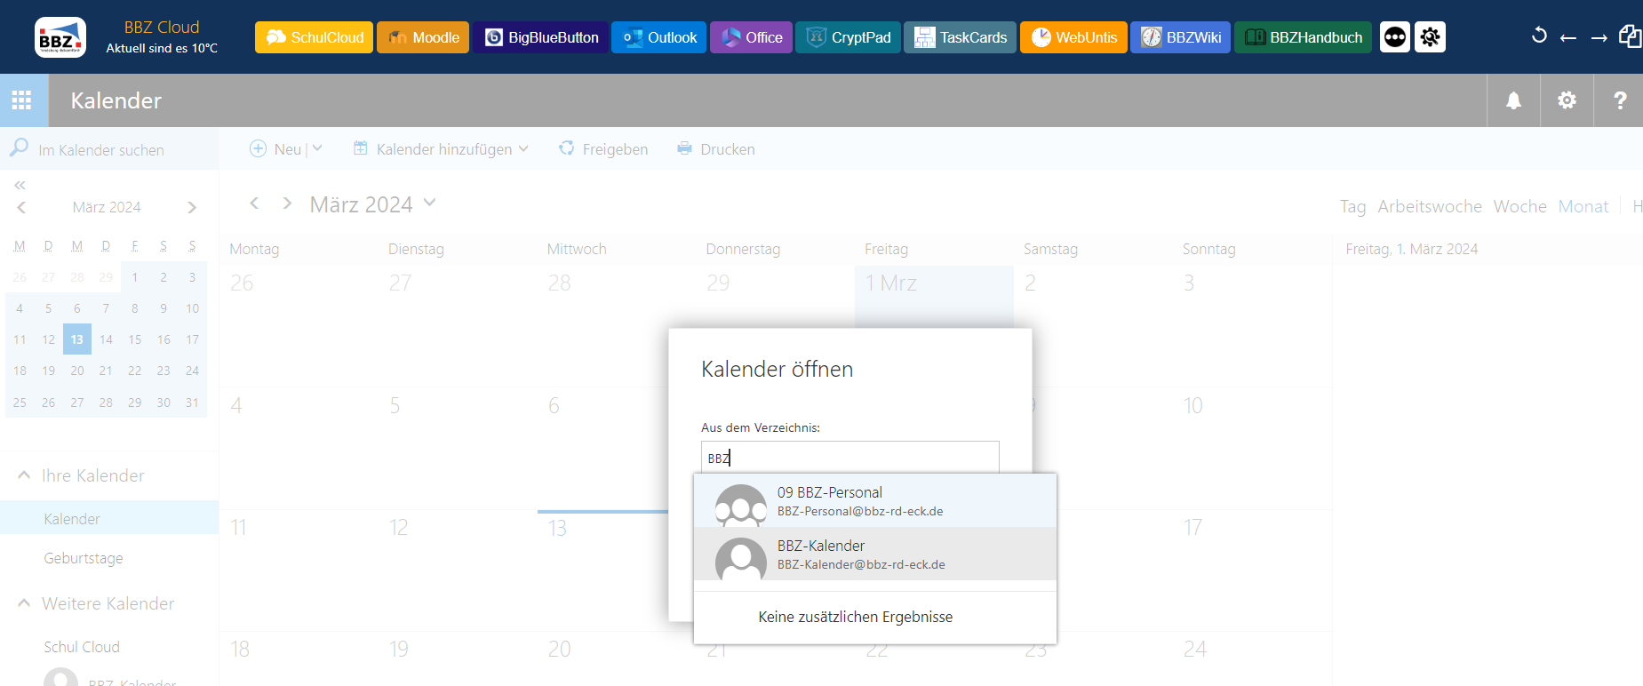
Task: Click the BBZ logo icon
Action: [x=60, y=37]
